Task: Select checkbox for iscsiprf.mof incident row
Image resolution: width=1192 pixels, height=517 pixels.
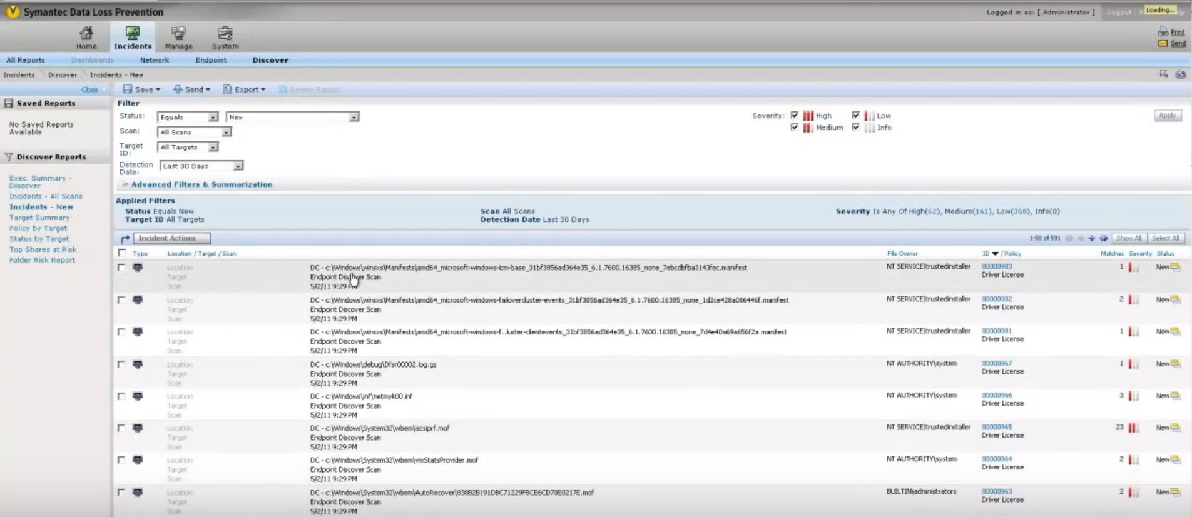Action: 121,428
